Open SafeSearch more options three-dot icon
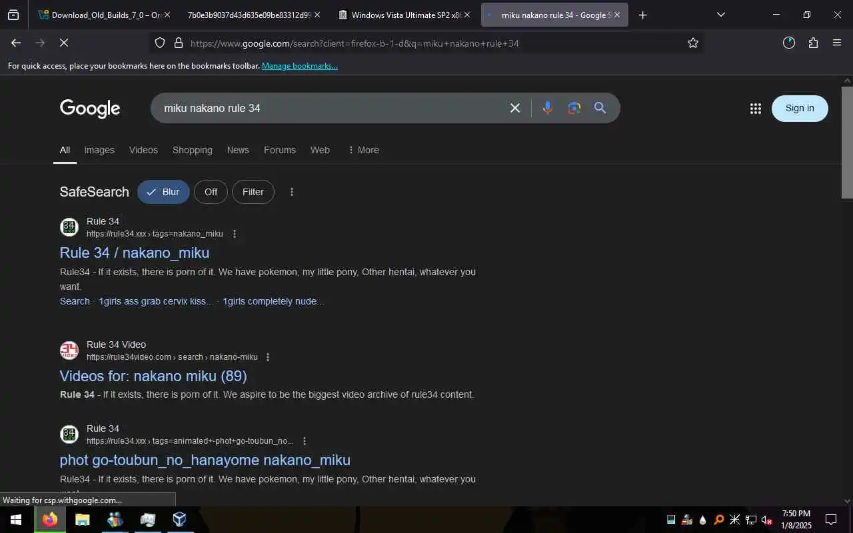This screenshot has width=853, height=533. click(291, 192)
